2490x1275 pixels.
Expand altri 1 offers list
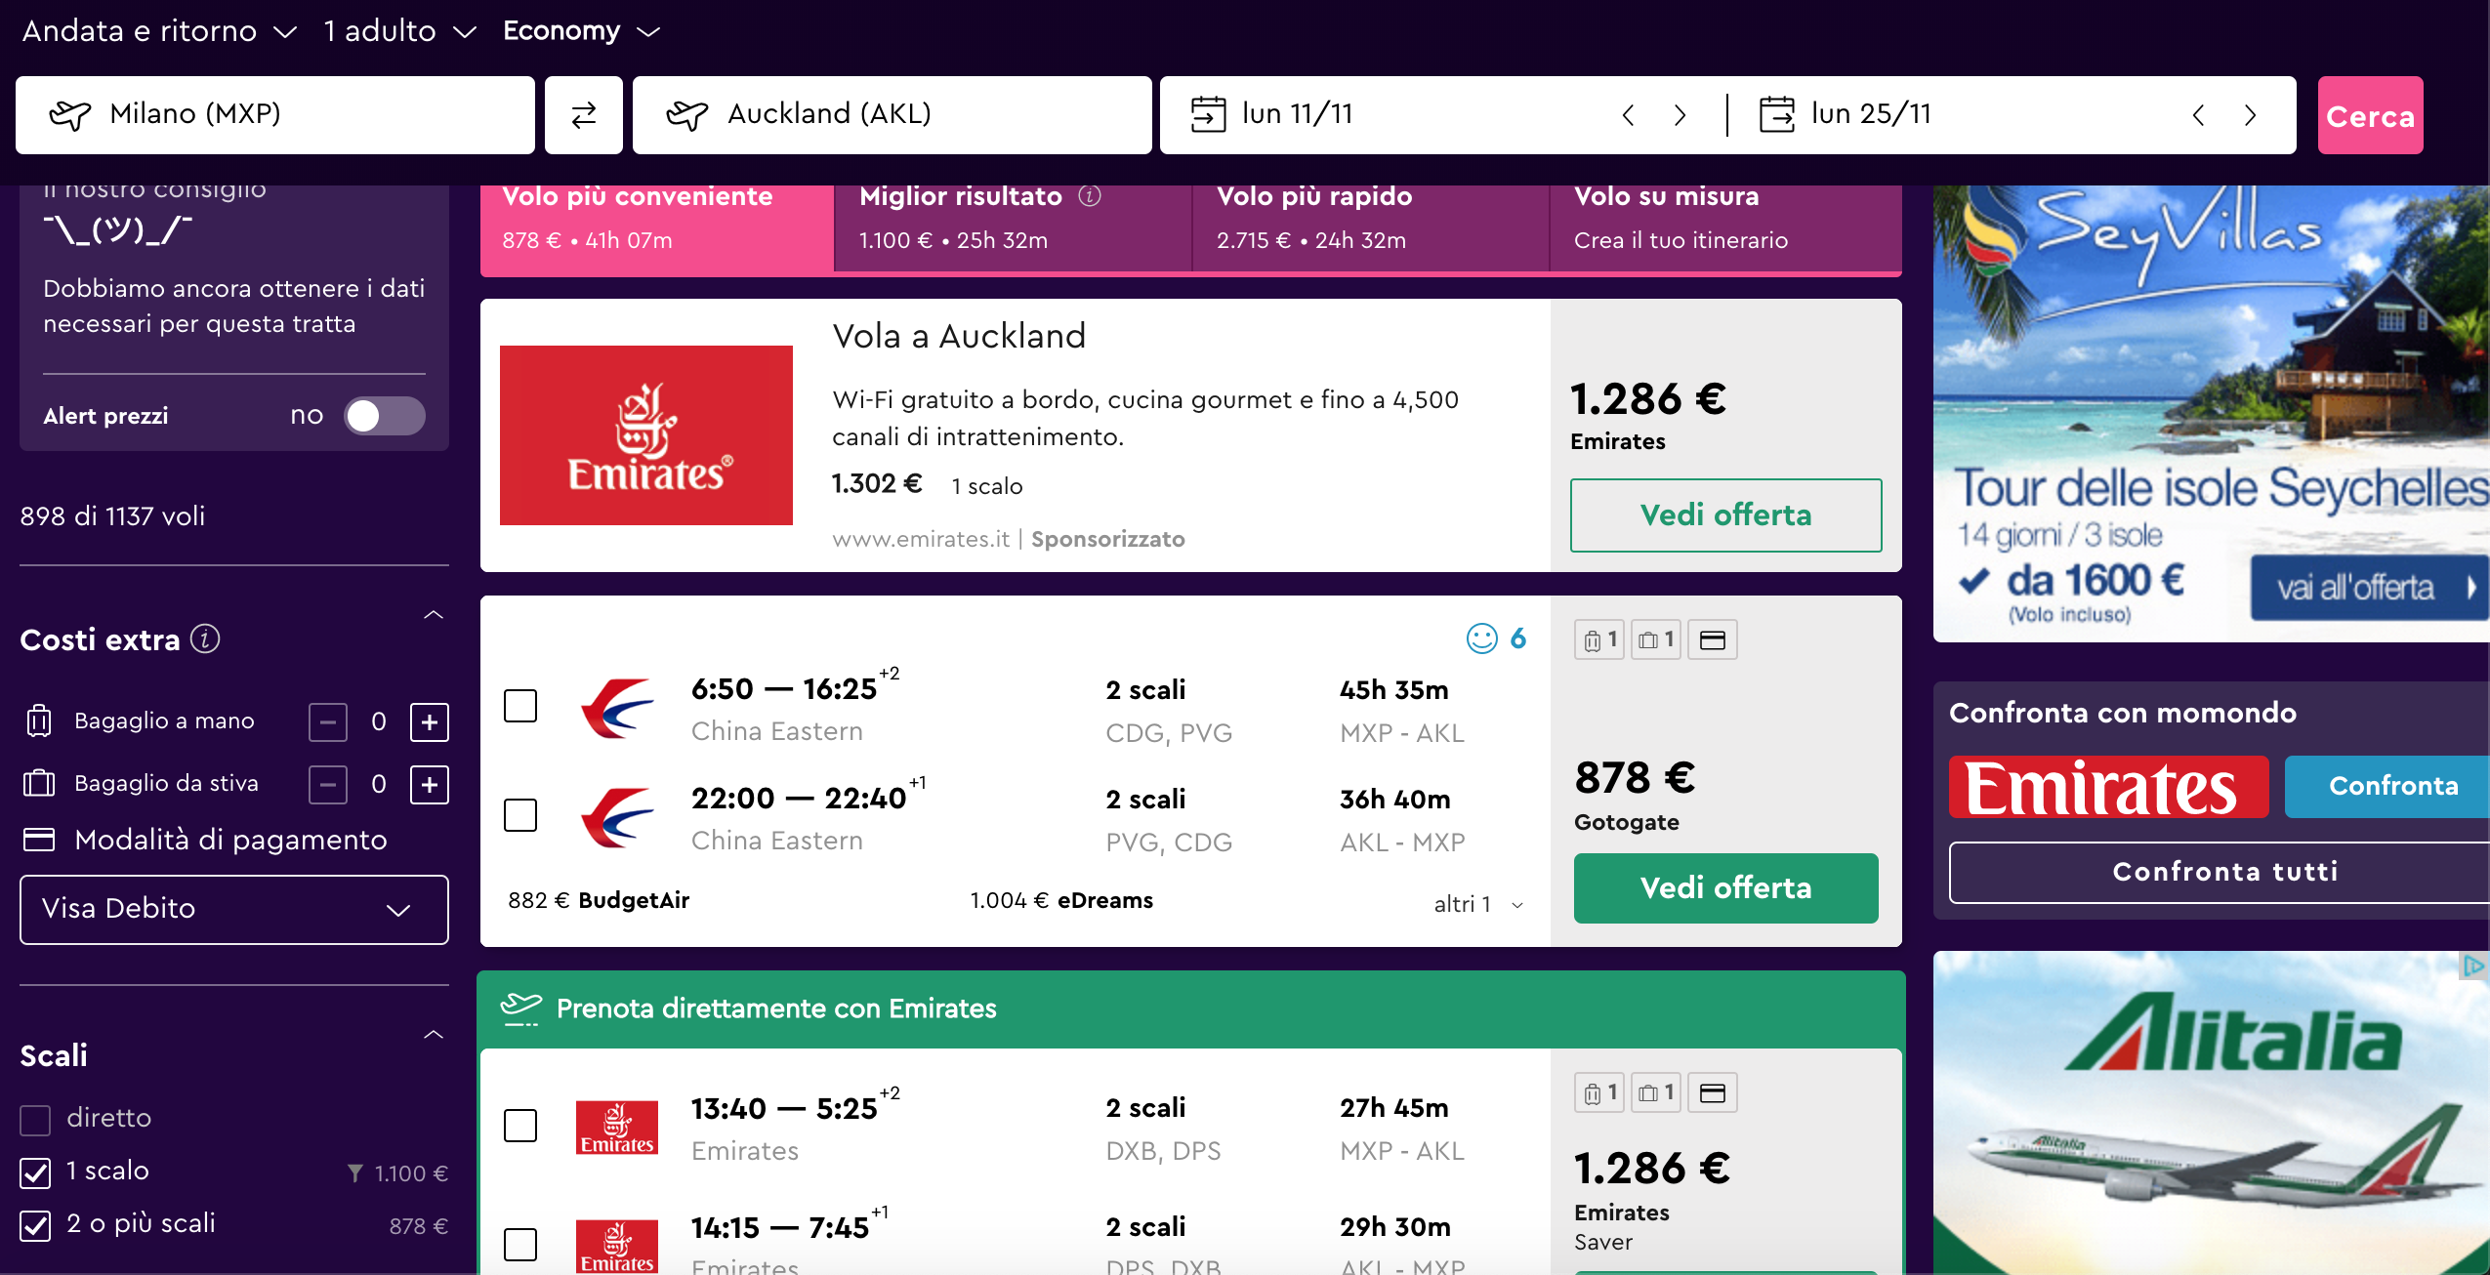1478,904
